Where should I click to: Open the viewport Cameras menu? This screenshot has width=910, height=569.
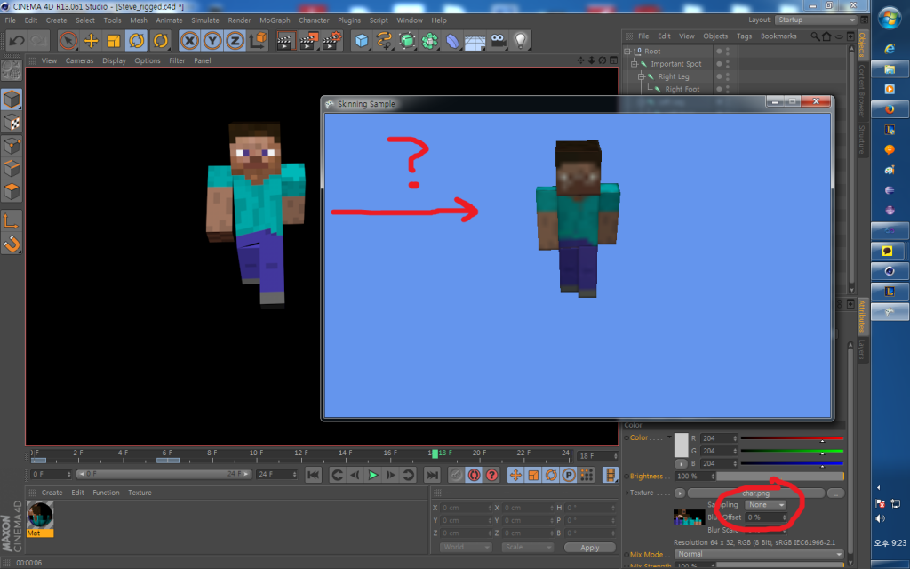(x=79, y=61)
